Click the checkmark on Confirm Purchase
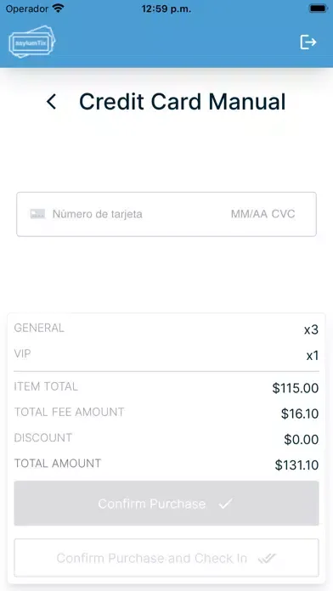The image size is (333, 591). [225, 504]
